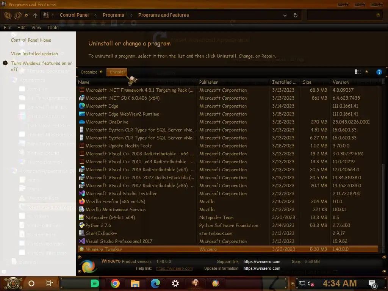Open the Support link winaero.com URL
Viewport: 388px width, 291px height.
pos(262,261)
